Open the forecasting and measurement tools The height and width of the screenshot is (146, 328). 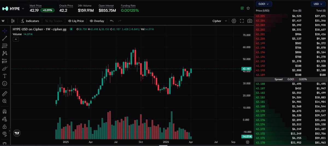(x=4, y=61)
